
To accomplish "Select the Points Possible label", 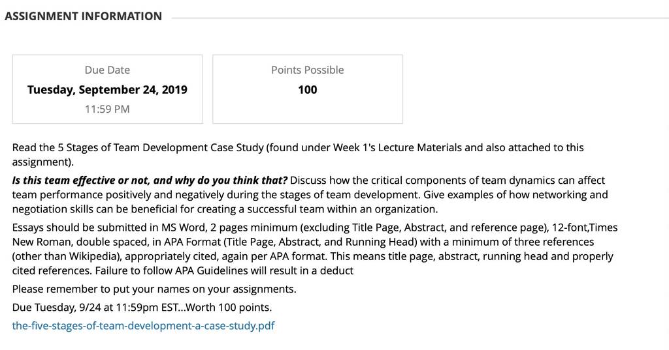I will coord(307,70).
